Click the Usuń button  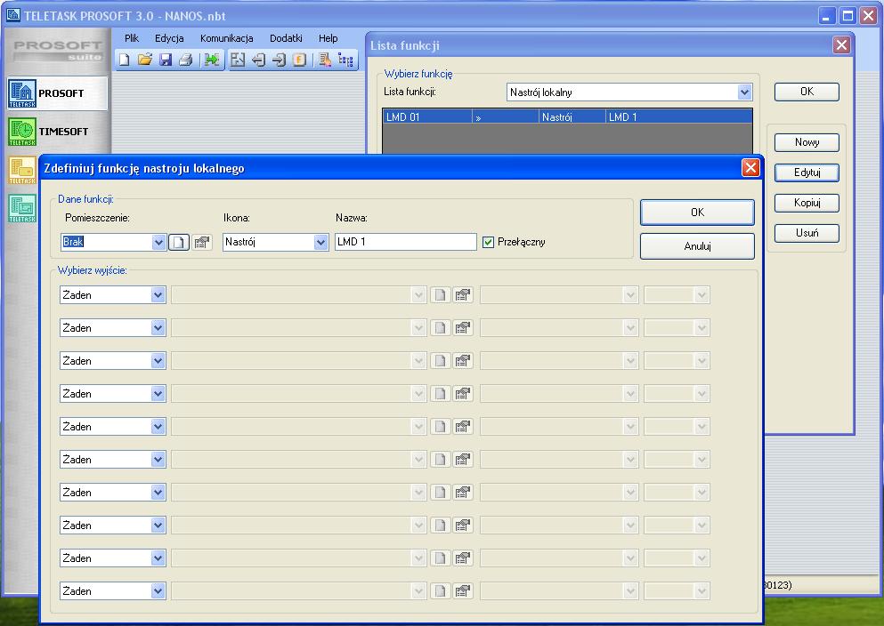click(x=807, y=233)
